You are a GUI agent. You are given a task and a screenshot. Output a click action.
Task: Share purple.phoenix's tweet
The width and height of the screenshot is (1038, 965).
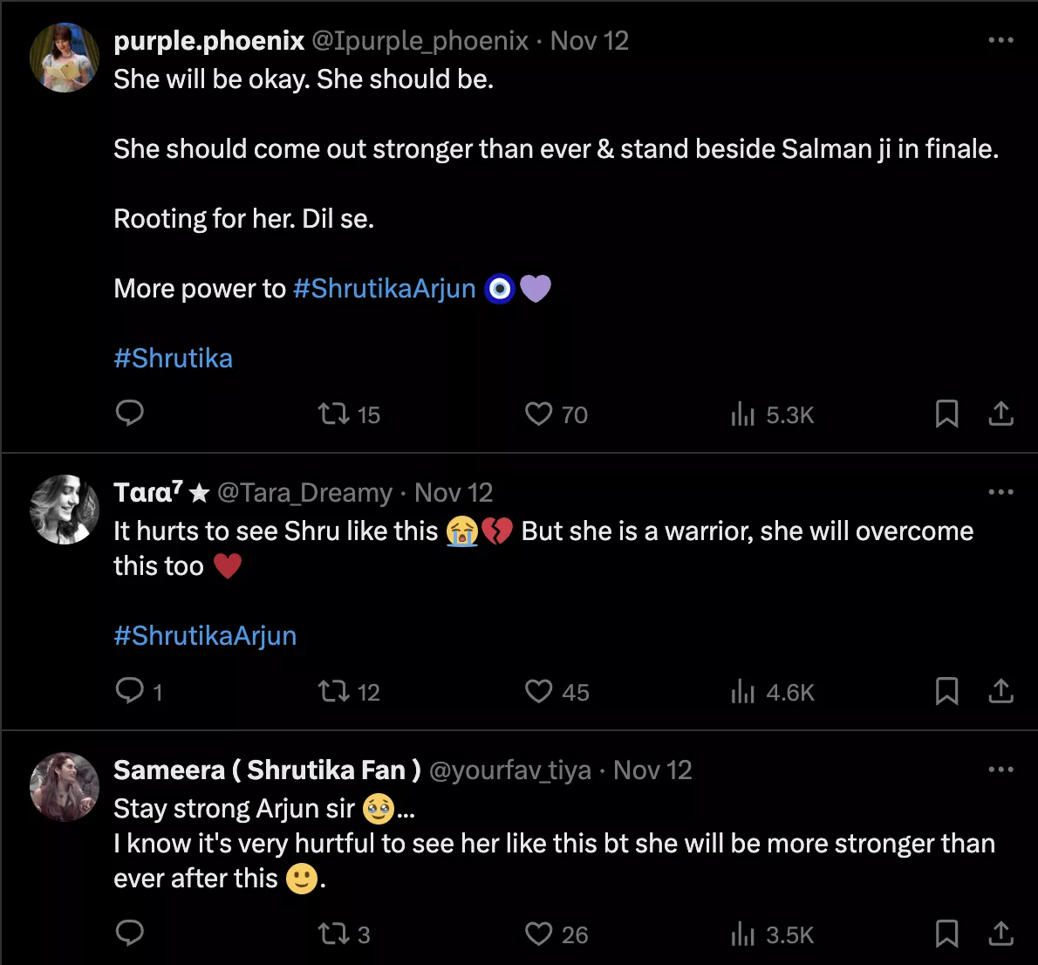(x=1000, y=414)
